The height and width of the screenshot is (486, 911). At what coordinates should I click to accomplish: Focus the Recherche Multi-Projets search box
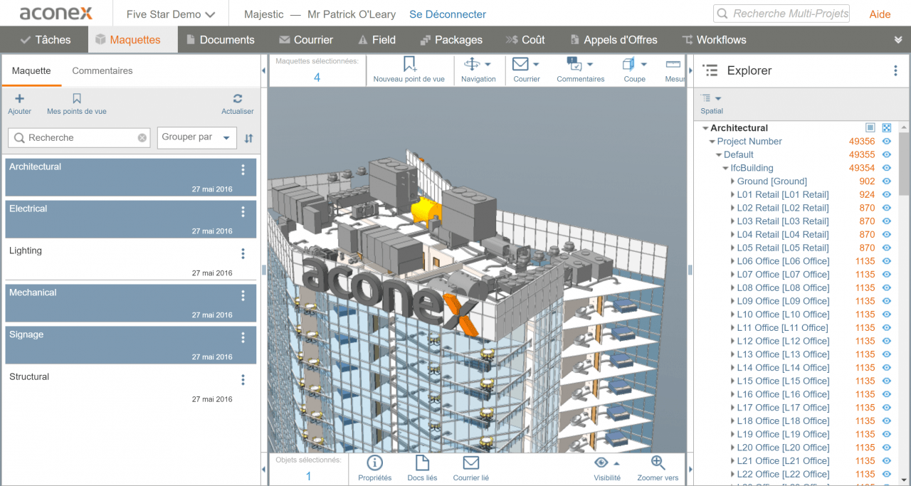(x=781, y=14)
